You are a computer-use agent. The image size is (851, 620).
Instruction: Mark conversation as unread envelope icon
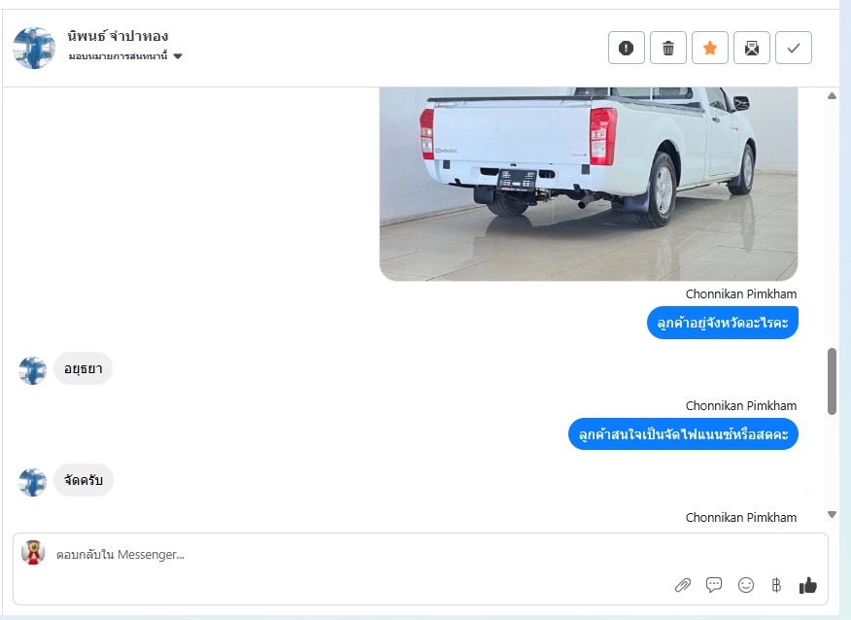(x=752, y=48)
